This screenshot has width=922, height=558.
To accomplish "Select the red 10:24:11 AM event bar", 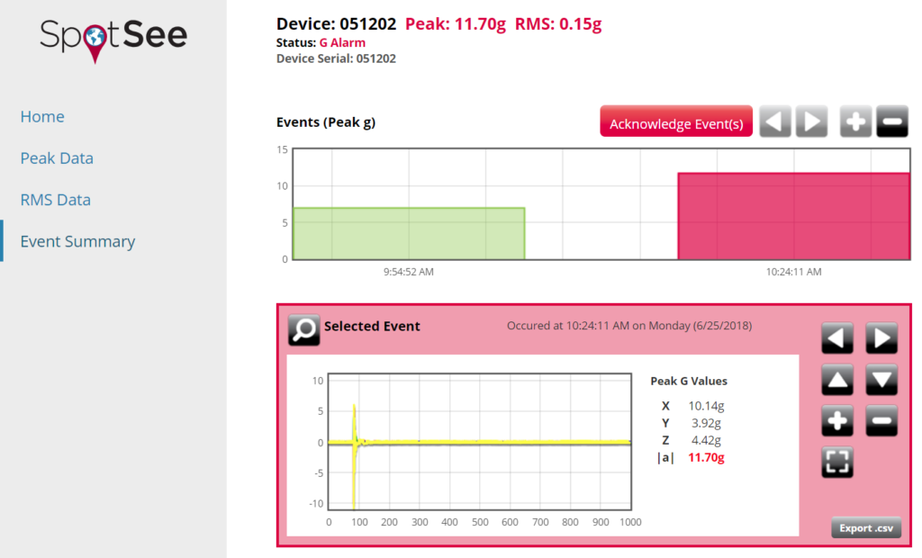I will (x=794, y=216).
